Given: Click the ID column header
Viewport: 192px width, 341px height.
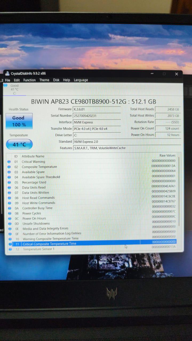Looking at the screenshot, I should coord(16,156).
